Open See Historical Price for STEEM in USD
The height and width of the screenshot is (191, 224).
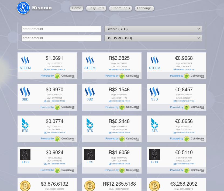[x=54, y=70]
